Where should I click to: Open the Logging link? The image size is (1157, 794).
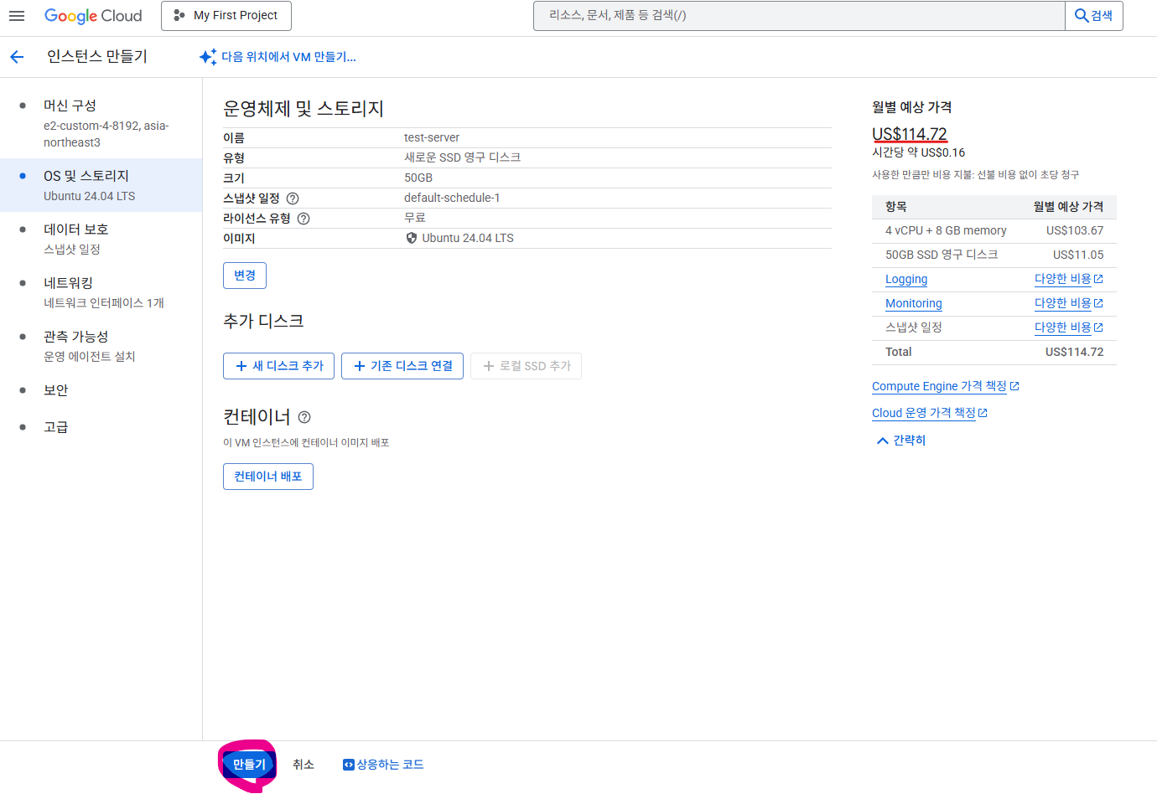[x=906, y=280]
